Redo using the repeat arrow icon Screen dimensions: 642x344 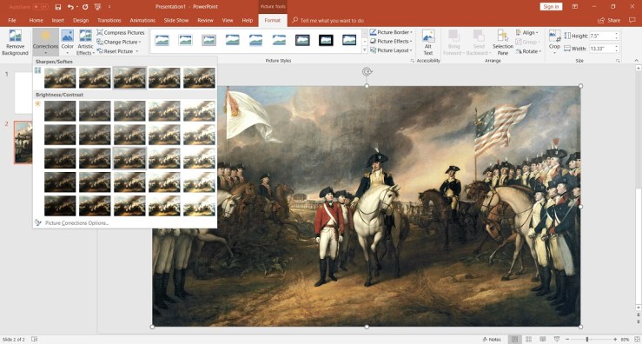(85, 7)
